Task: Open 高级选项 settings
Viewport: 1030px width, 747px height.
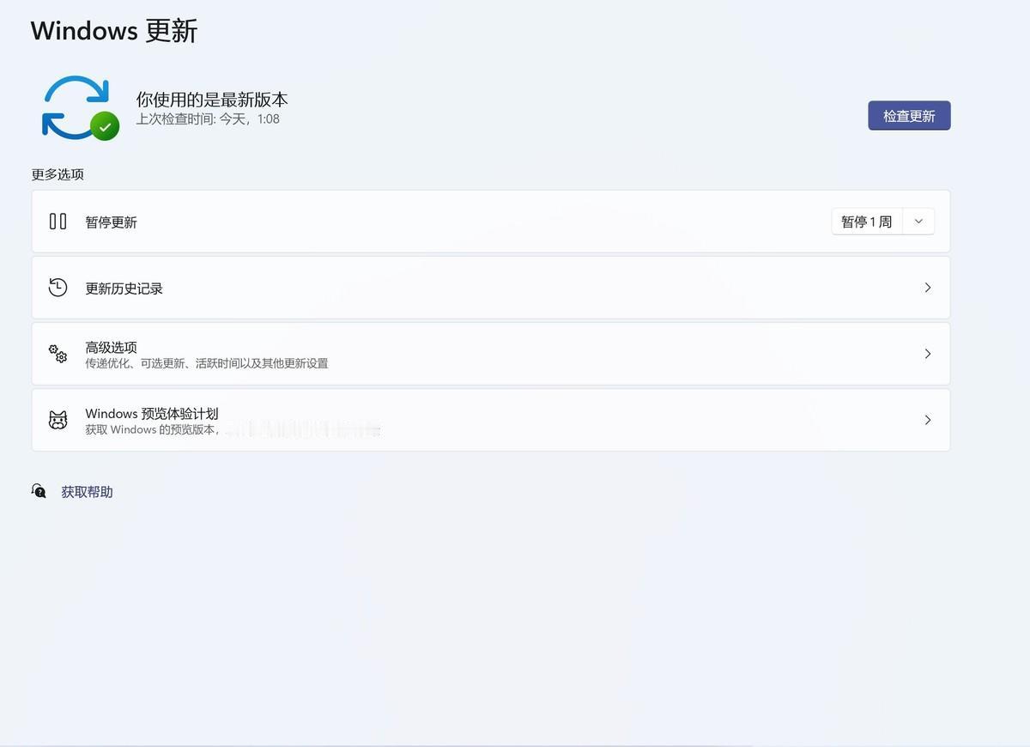Action: click(x=491, y=354)
